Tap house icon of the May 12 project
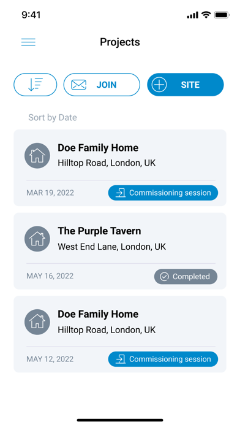The width and height of the screenshot is (240, 427). coord(37,322)
